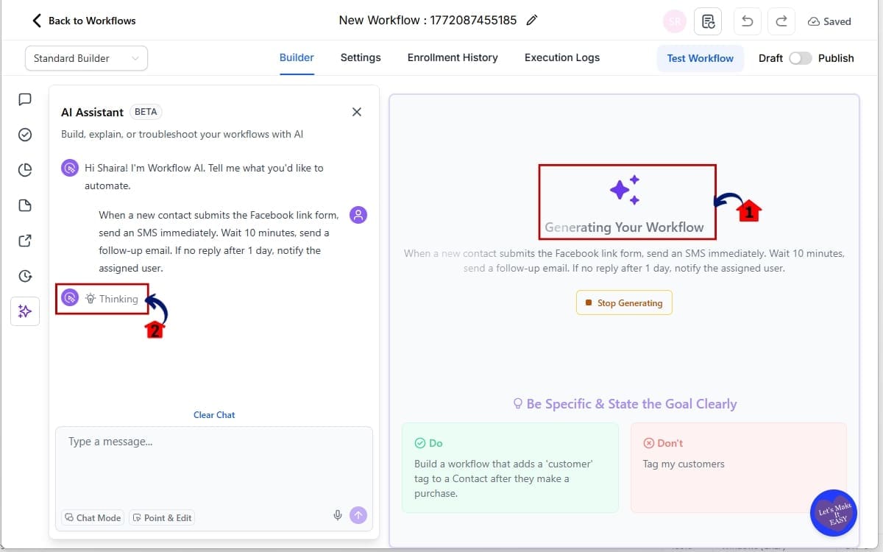
Task: View the Execution Logs tab
Action: coord(561,57)
